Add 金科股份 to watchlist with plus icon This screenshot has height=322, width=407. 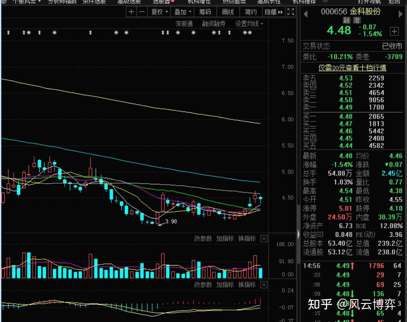pyautogui.click(x=394, y=32)
